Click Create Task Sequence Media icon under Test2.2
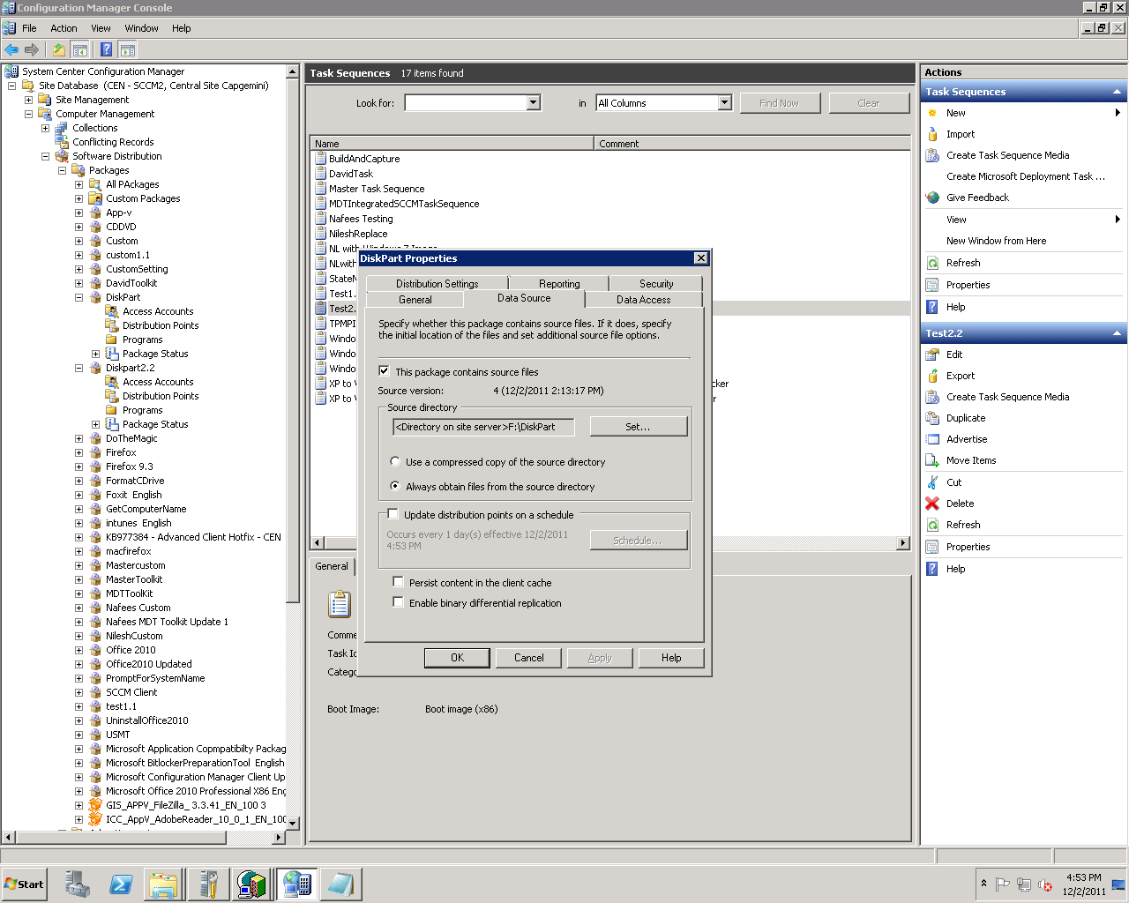1129x903 pixels. 932,397
